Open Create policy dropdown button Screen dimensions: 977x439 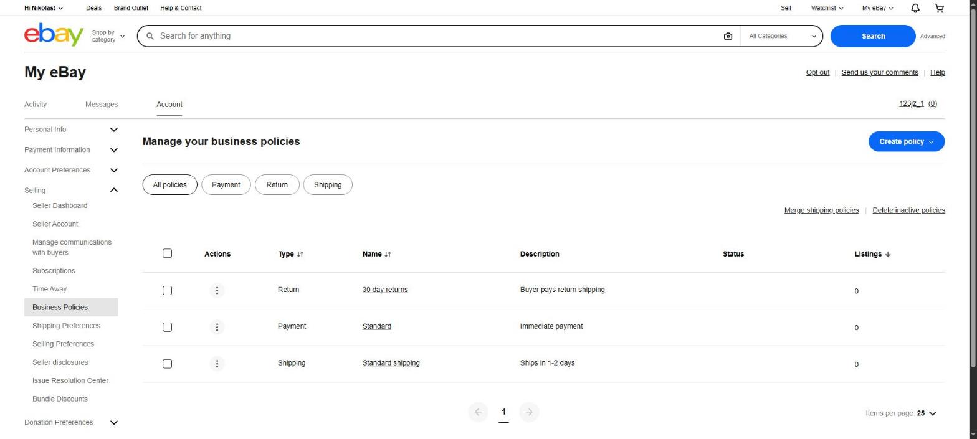coord(906,141)
